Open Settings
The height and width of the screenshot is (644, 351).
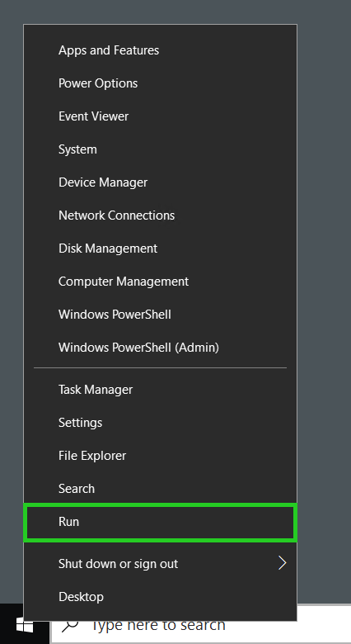click(161, 423)
